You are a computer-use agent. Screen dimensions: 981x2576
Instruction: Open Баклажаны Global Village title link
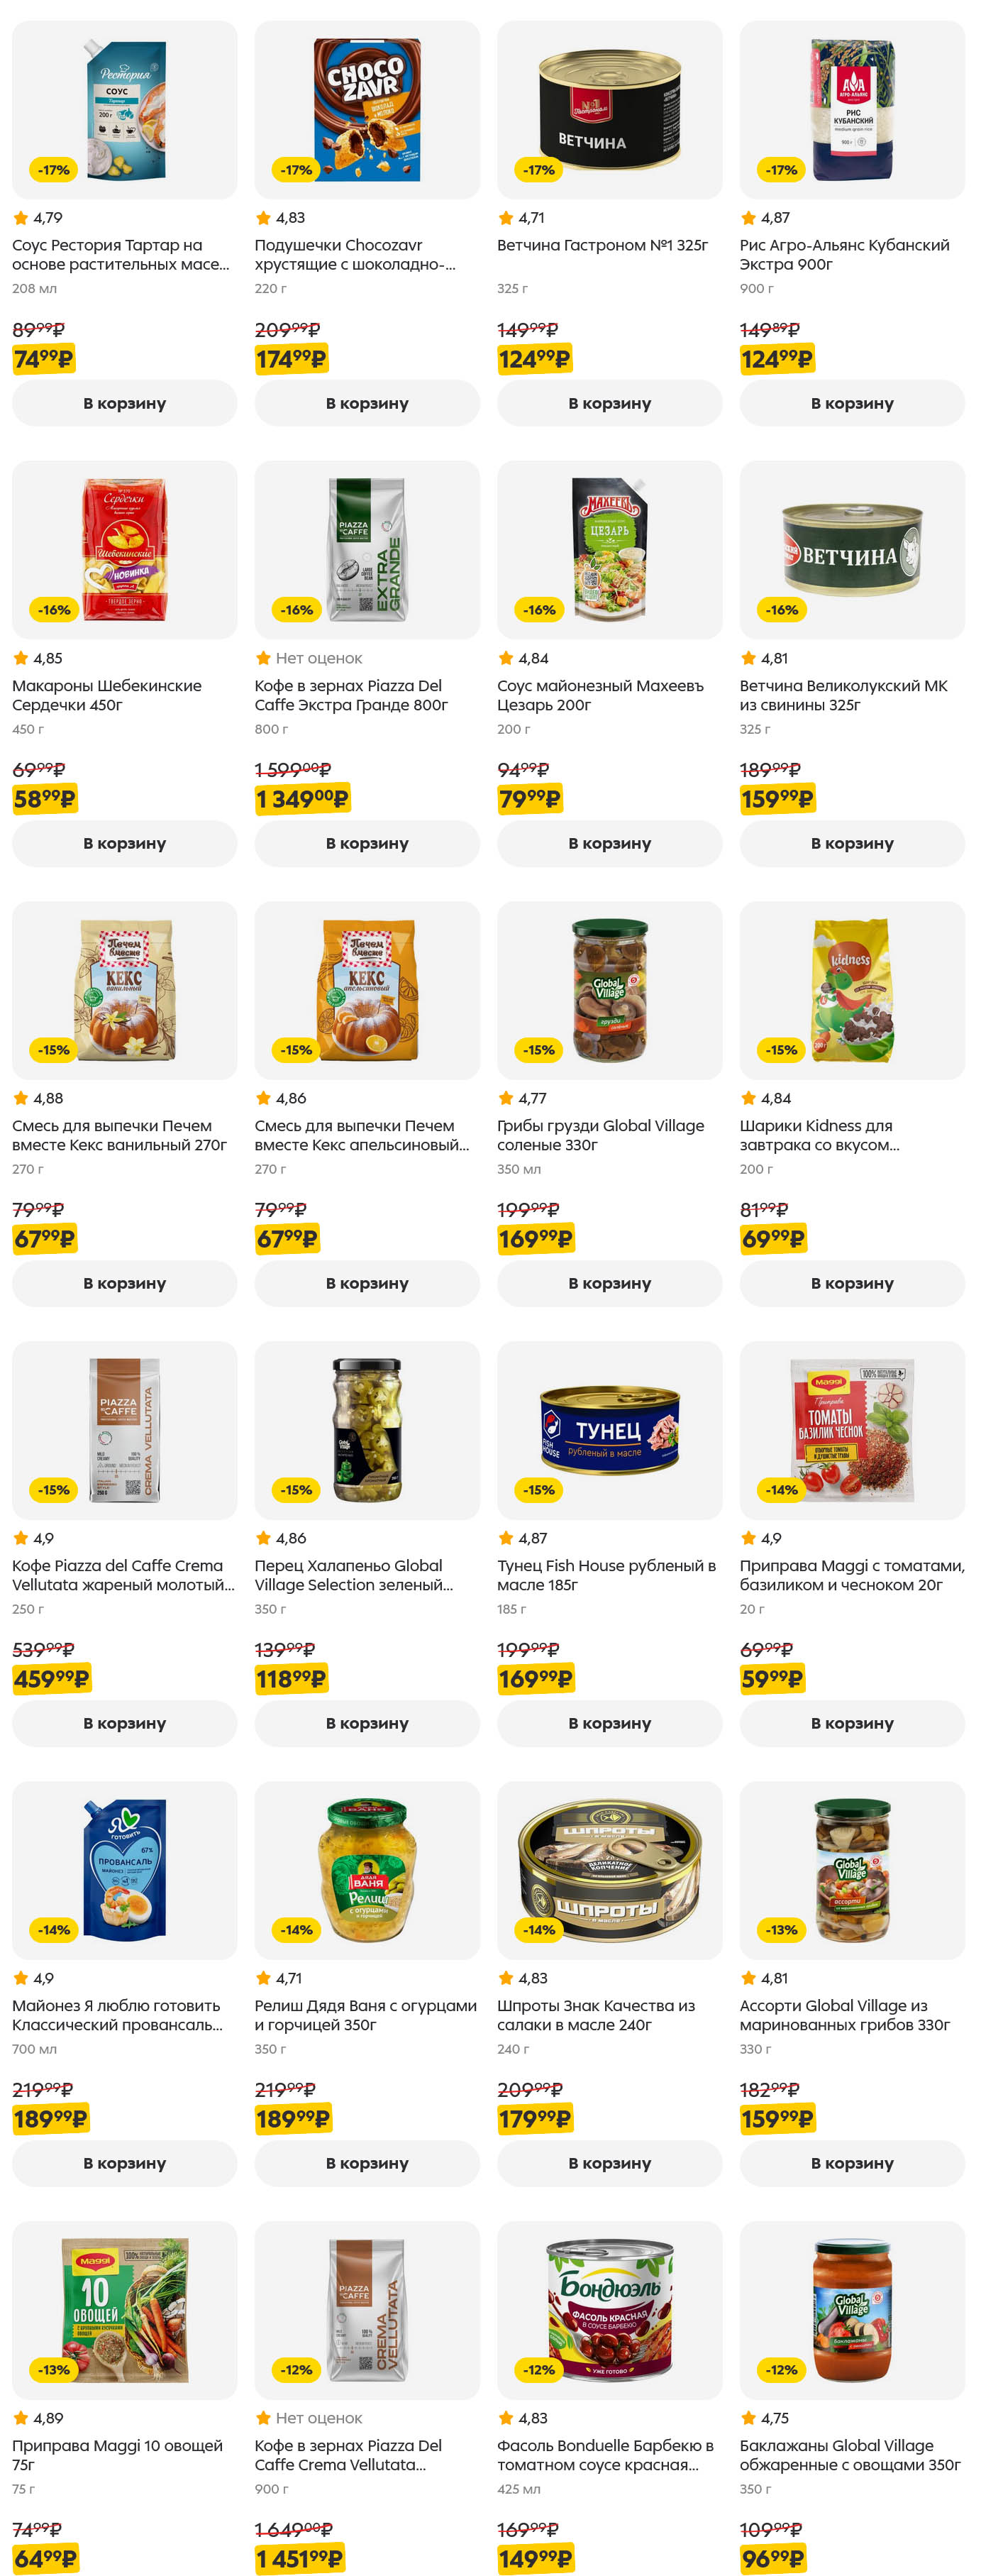point(849,2455)
